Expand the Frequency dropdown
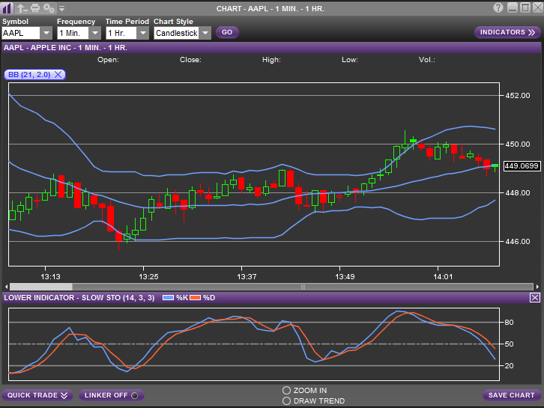This screenshot has width=544, height=408. [94, 33]
